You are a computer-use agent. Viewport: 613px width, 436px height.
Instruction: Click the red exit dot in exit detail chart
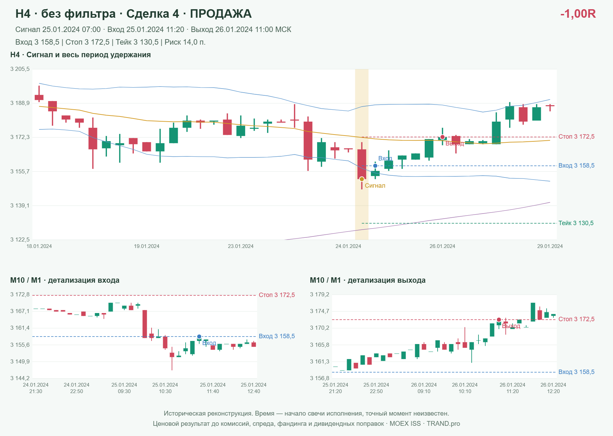click(499, 320)
